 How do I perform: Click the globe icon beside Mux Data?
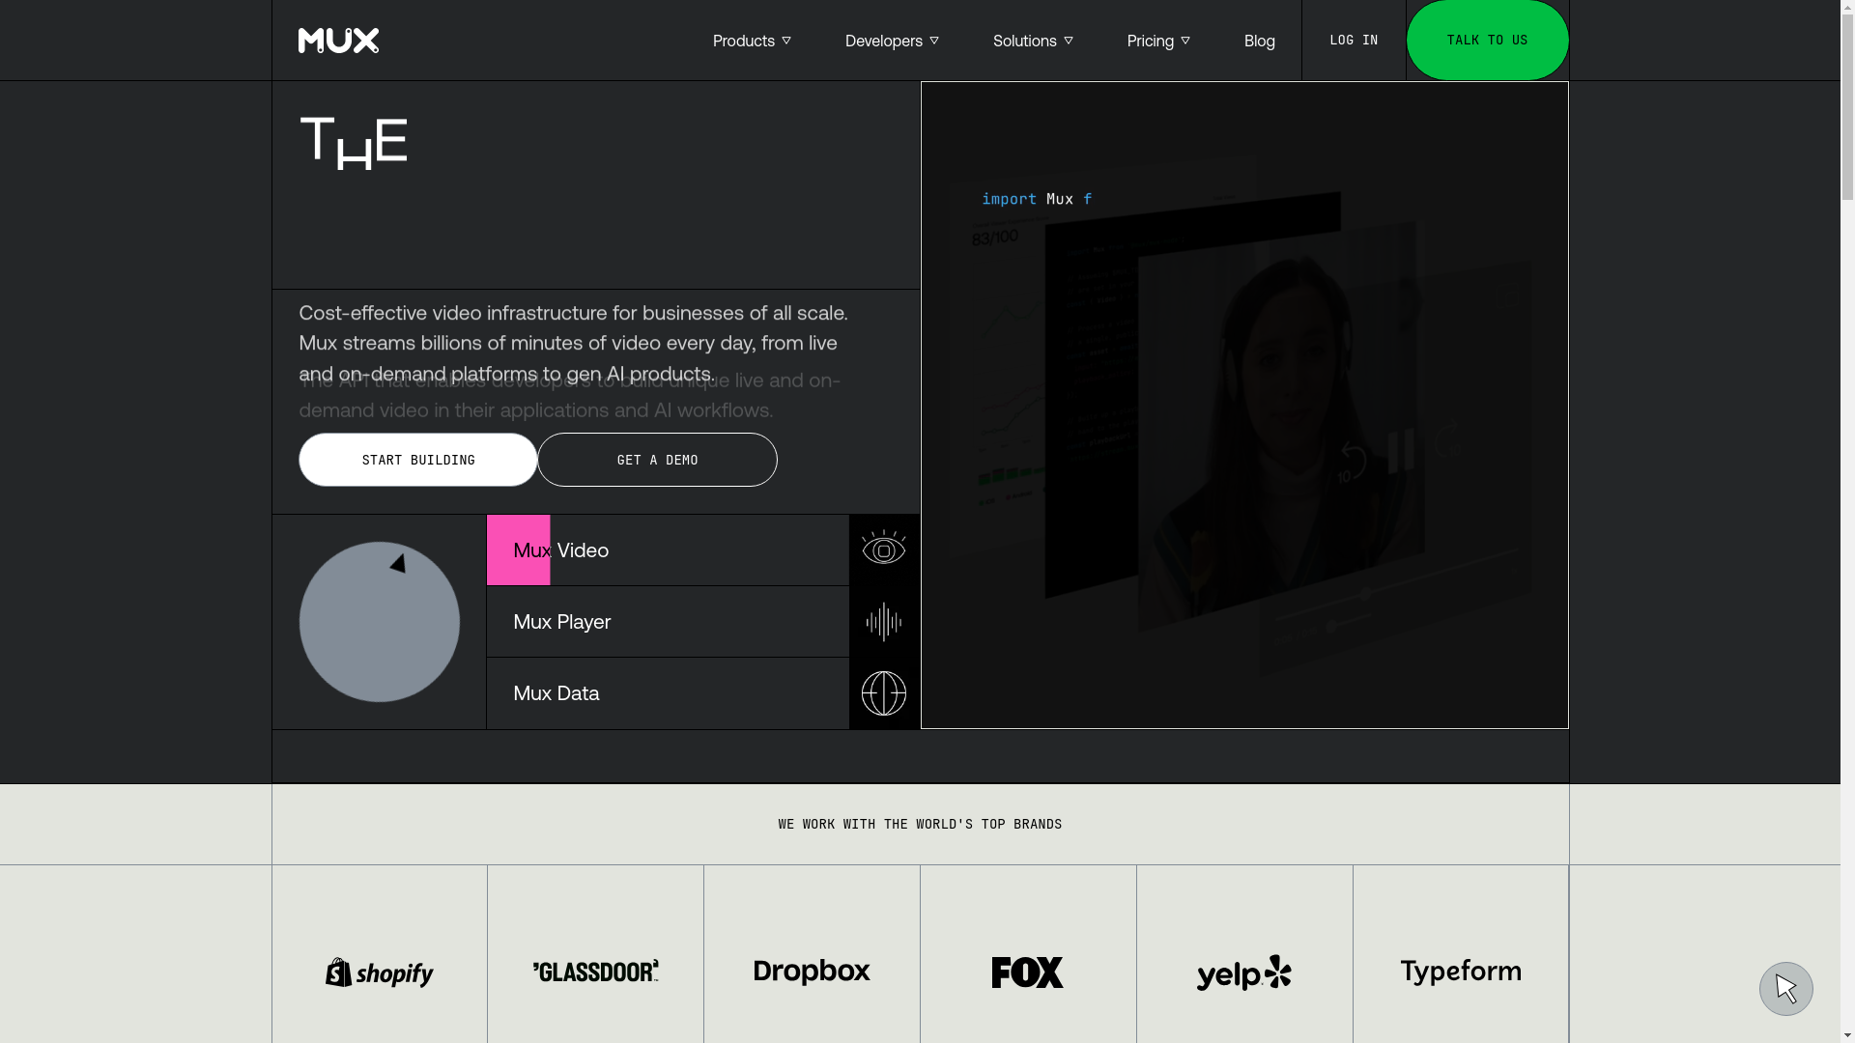coord(884,693)
